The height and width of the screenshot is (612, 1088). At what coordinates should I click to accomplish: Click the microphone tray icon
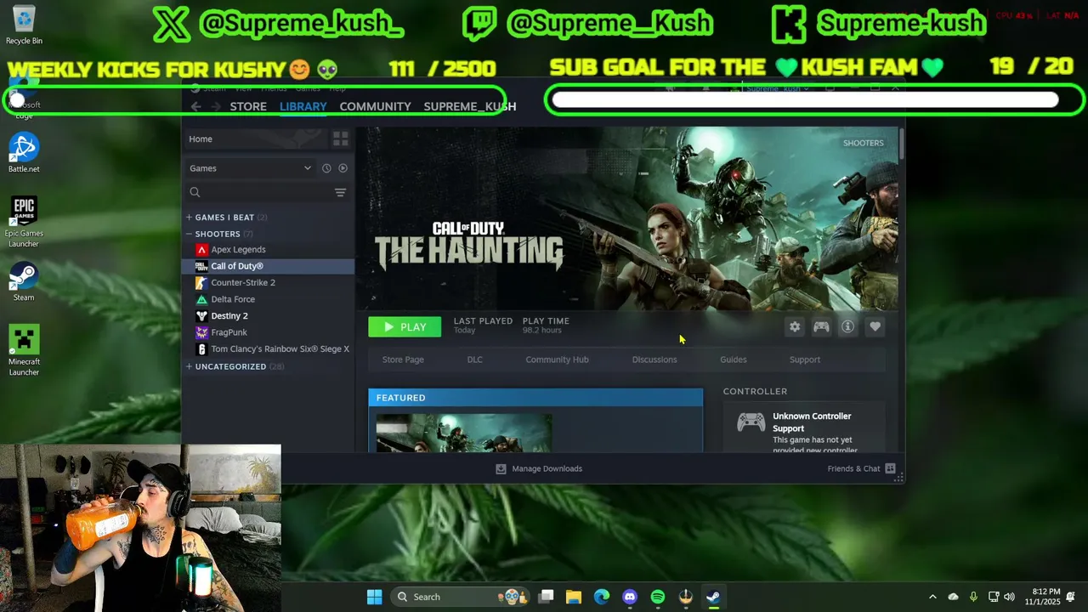click(973, 597)
